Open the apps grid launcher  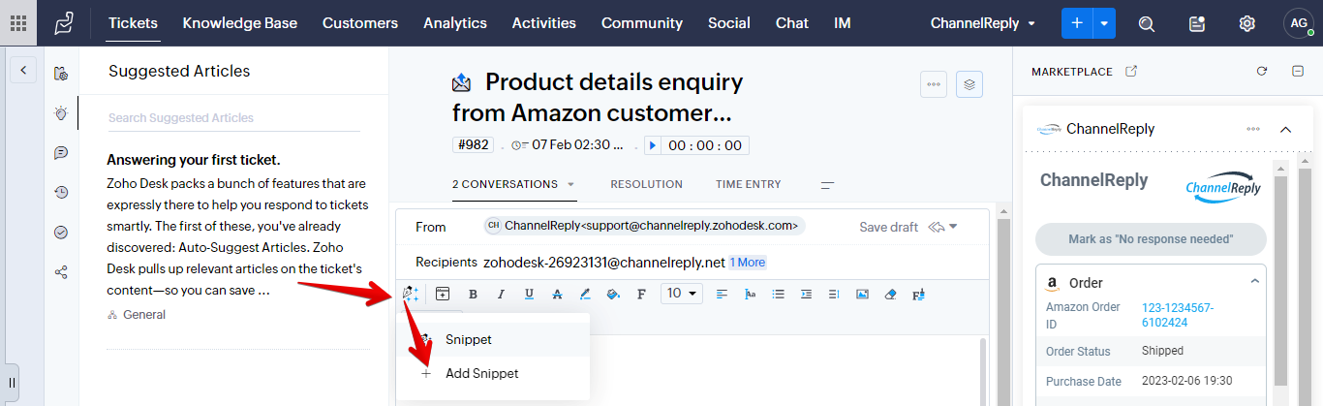[18, 23]
